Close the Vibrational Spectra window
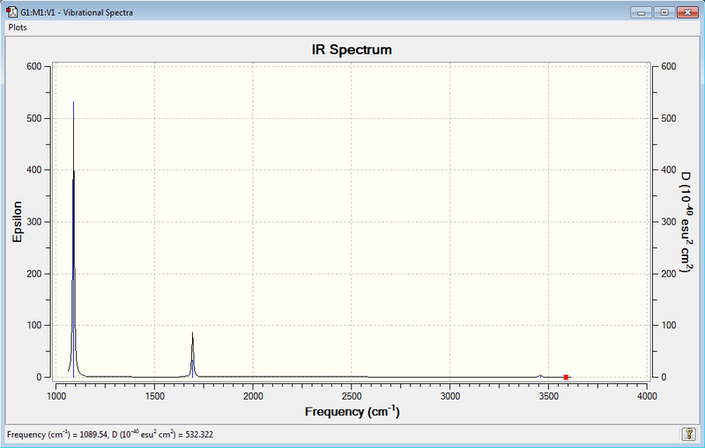 tap(687, 12)
